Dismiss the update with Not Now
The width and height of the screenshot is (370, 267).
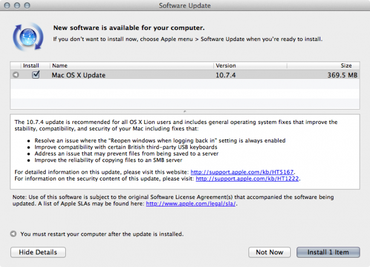[x=269, y=252]
